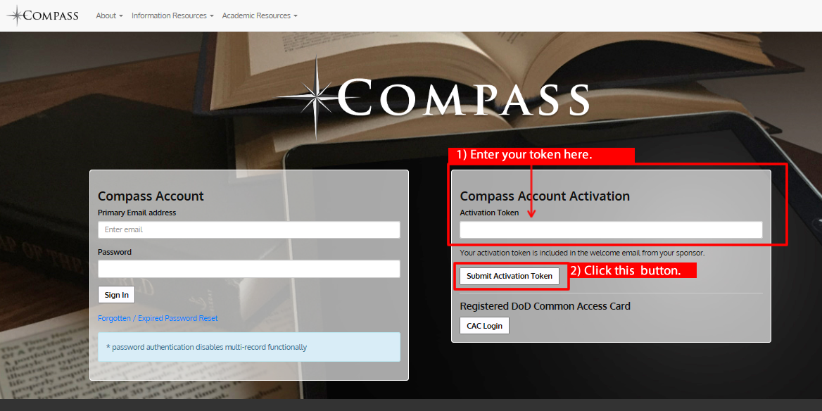Click the large Compass banner logo

[x=433, y=98]
